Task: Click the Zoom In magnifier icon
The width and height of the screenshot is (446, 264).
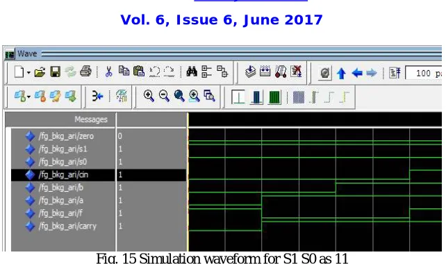Action: pyautogui.click(x=149, y=96)
